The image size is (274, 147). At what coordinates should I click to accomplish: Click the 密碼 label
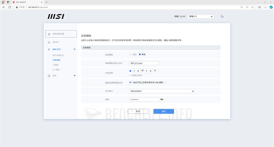click(x=107, y=100)
